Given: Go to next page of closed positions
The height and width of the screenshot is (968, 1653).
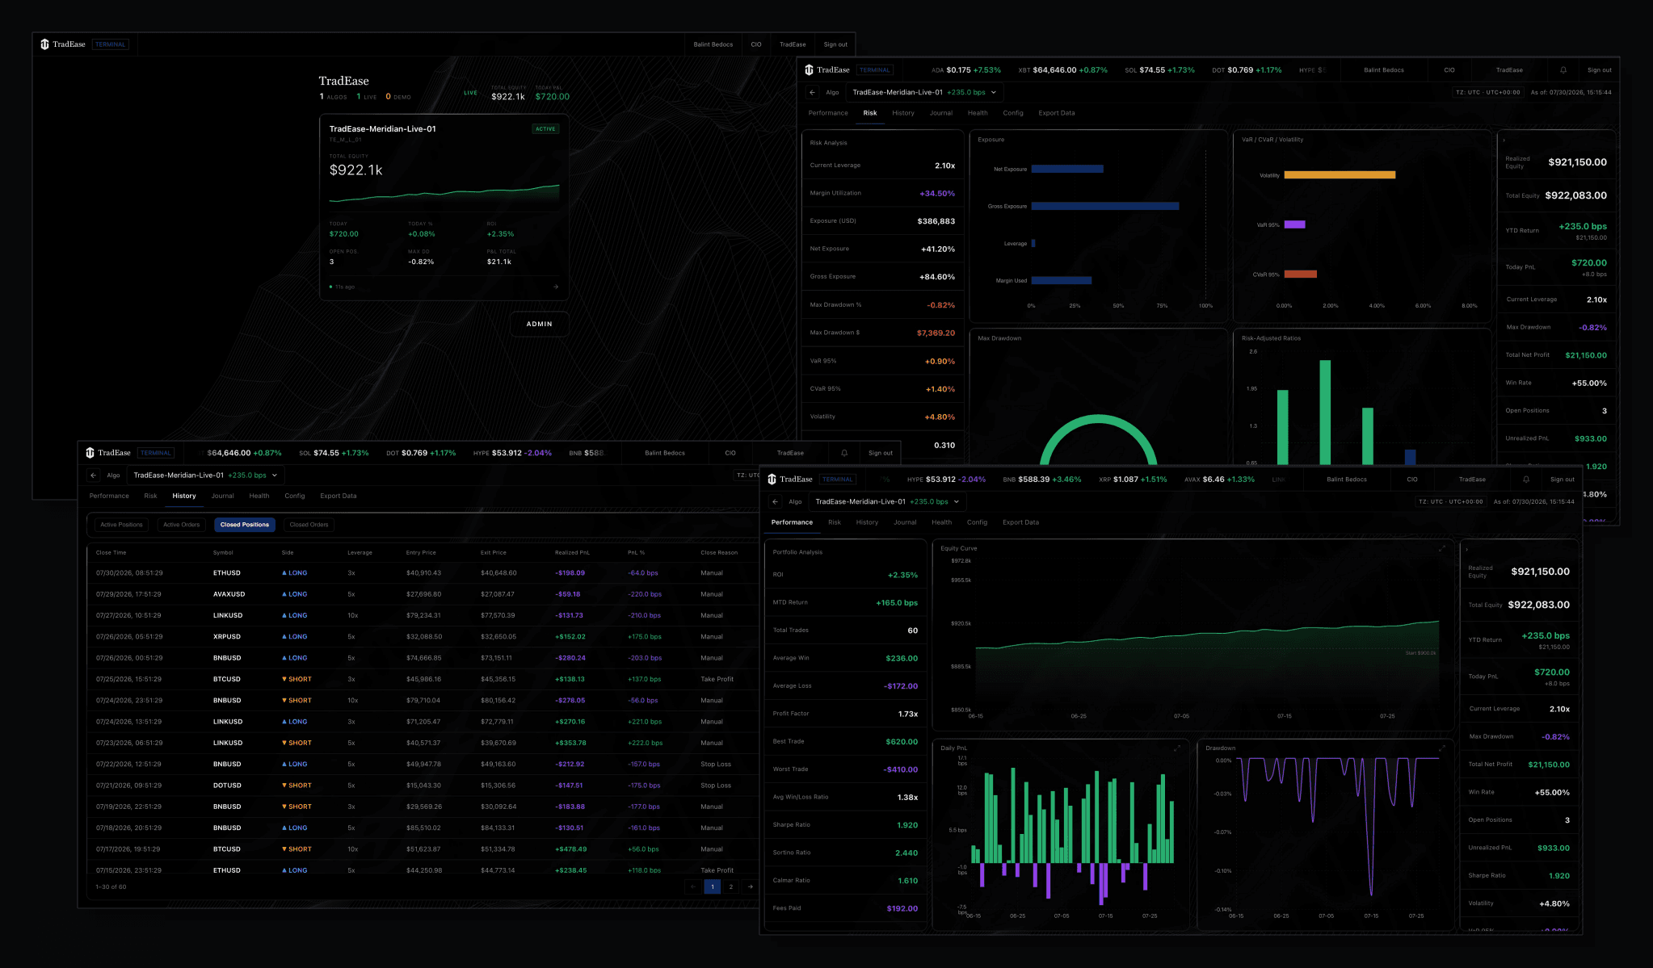Looking at the screenshot, I should [751, 886].
